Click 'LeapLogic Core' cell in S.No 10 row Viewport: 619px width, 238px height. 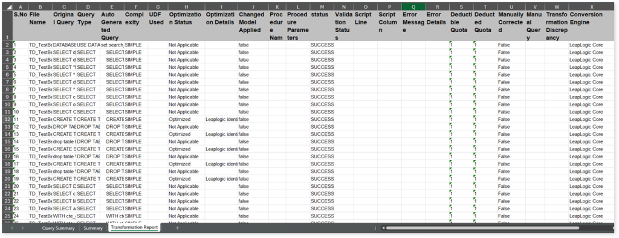(592, 112)
